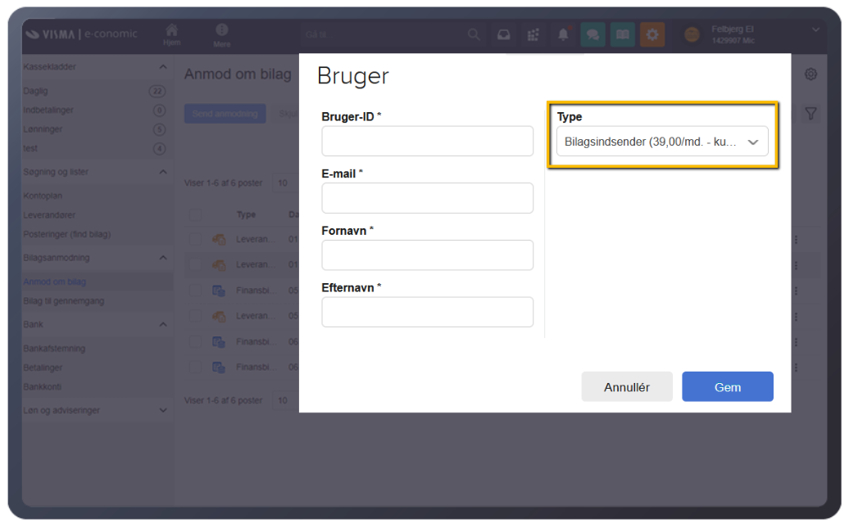Open the inbox tray icon
This screenshot has height=527, width=849.
coord(503,35)
